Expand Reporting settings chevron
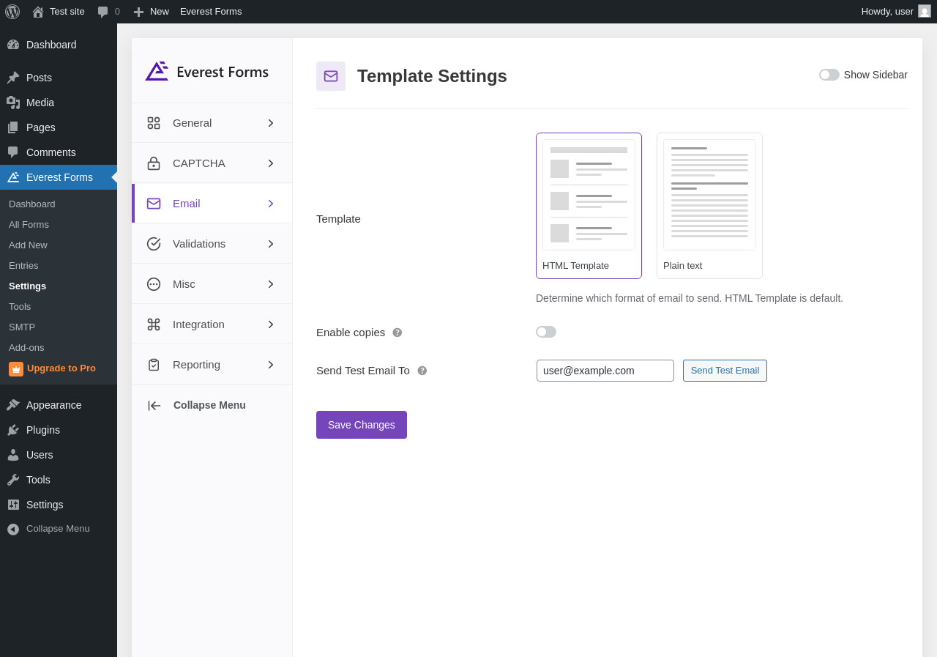The image size is (937, 657). pyautogui.click(x=271, y=365)
